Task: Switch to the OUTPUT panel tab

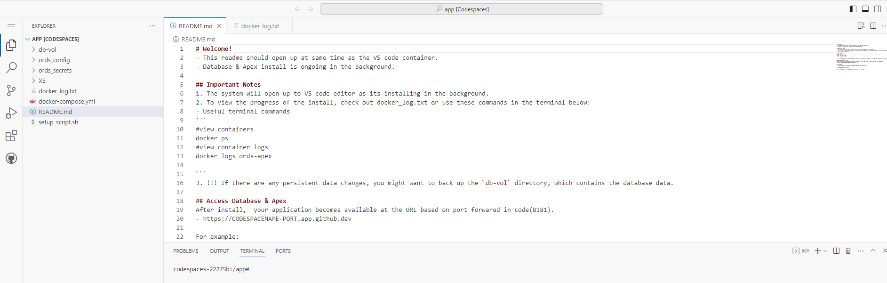Action: 219,251
